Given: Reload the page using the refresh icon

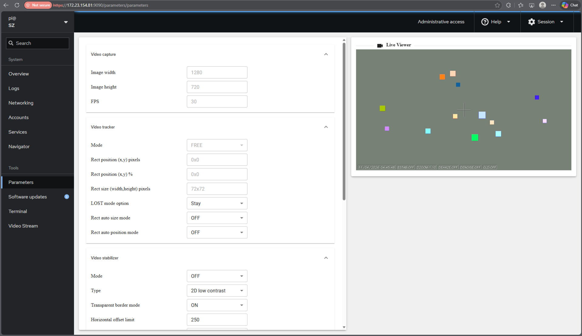Looking at the screenshot, I should click(17, 5).
